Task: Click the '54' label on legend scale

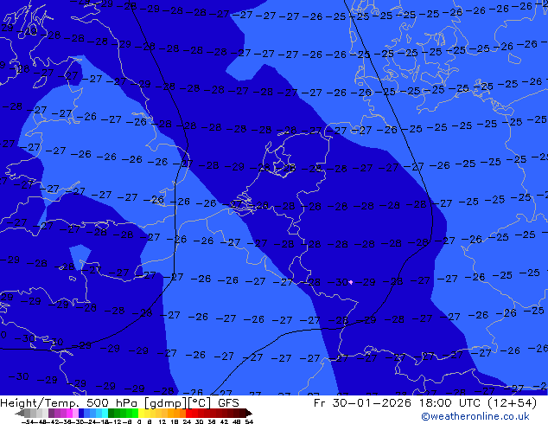Action: coord(248,422)
